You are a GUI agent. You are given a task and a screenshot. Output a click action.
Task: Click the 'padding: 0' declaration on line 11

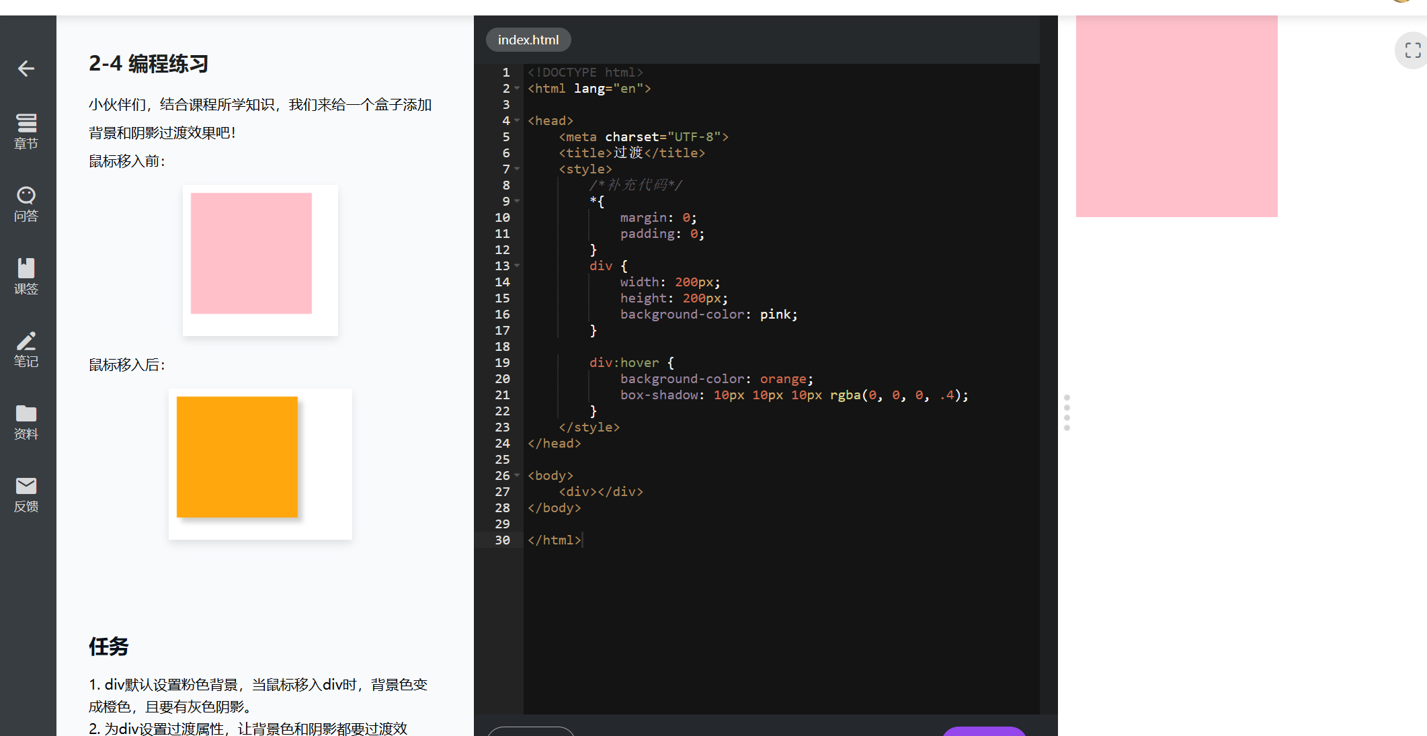click(x=662, y=234)
